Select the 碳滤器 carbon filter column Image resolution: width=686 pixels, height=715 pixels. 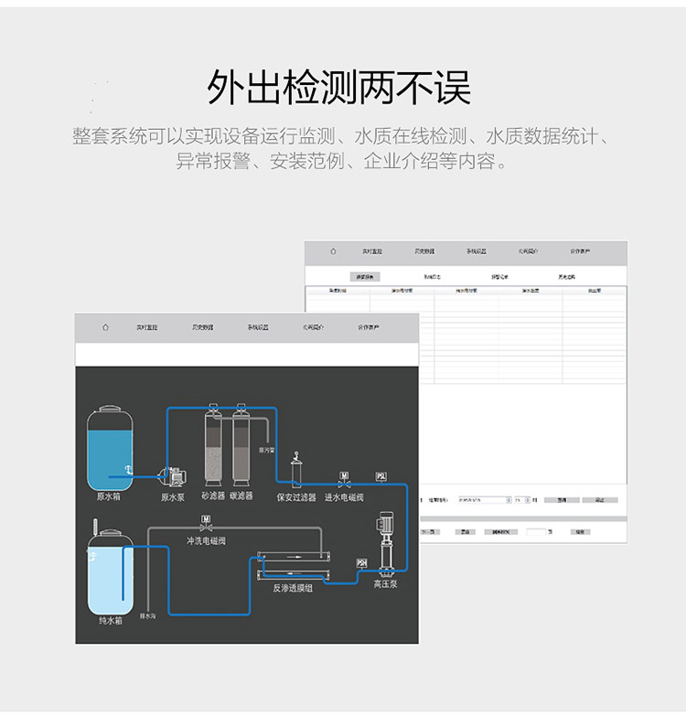(x=241, y=448)
